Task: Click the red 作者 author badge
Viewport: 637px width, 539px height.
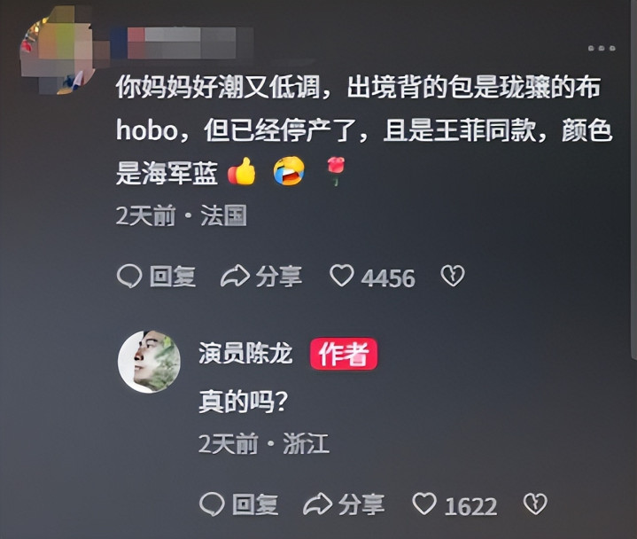Action: coord(344,354)
